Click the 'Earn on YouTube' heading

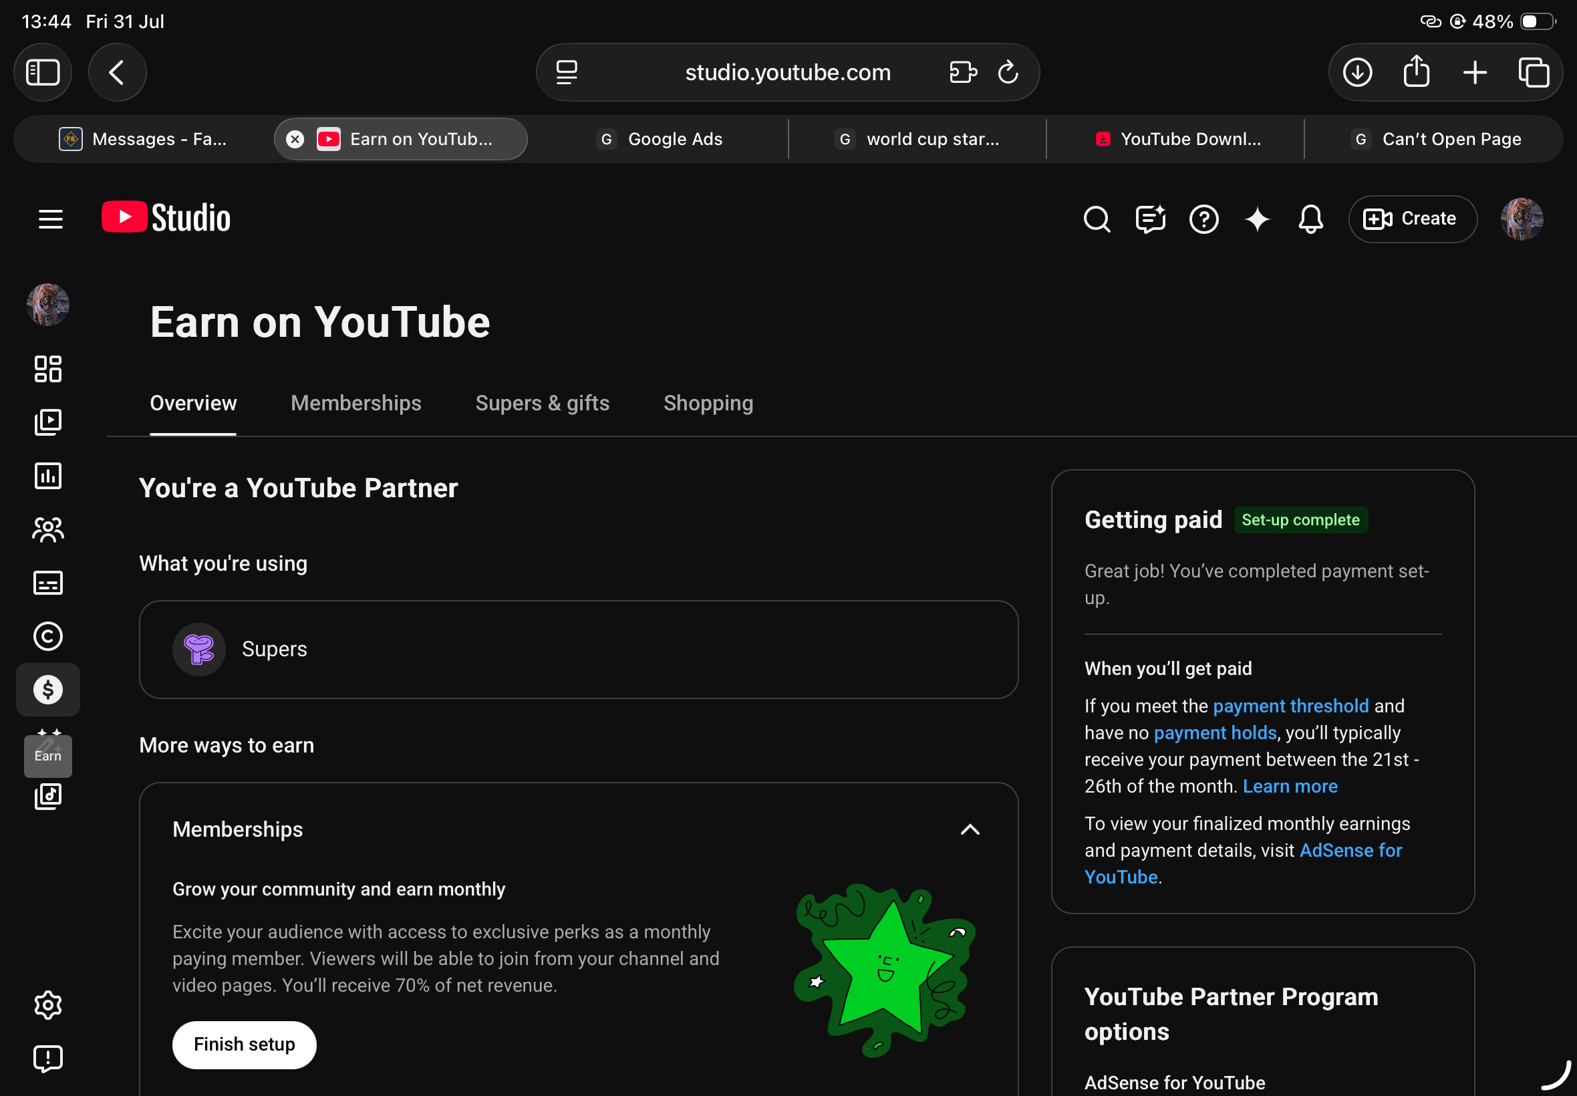[x=320, y=322]
